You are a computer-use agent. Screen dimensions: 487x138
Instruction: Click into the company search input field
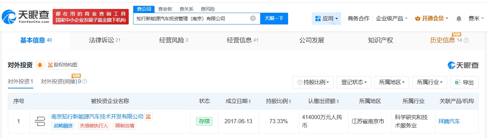[x=191, y=19]
